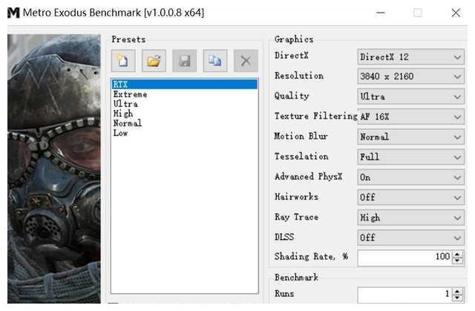Decrease Runs with the down arrow

(457, 298)
